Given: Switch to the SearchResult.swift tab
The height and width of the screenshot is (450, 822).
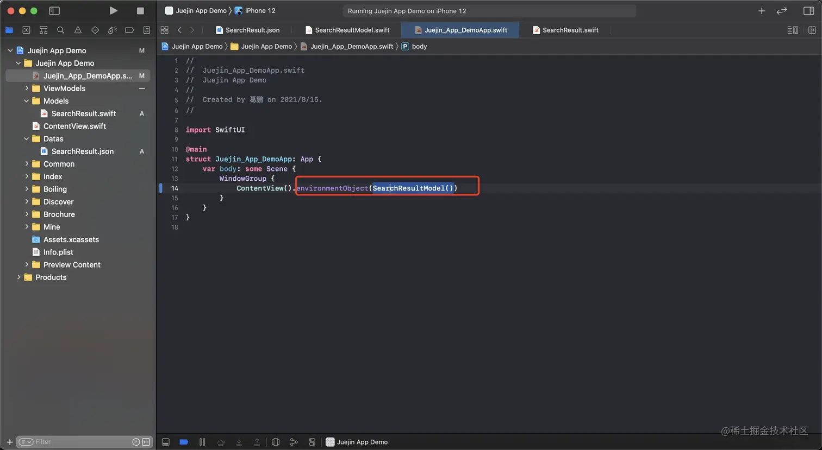Looking at the screenshot, I should click(565, 30).
